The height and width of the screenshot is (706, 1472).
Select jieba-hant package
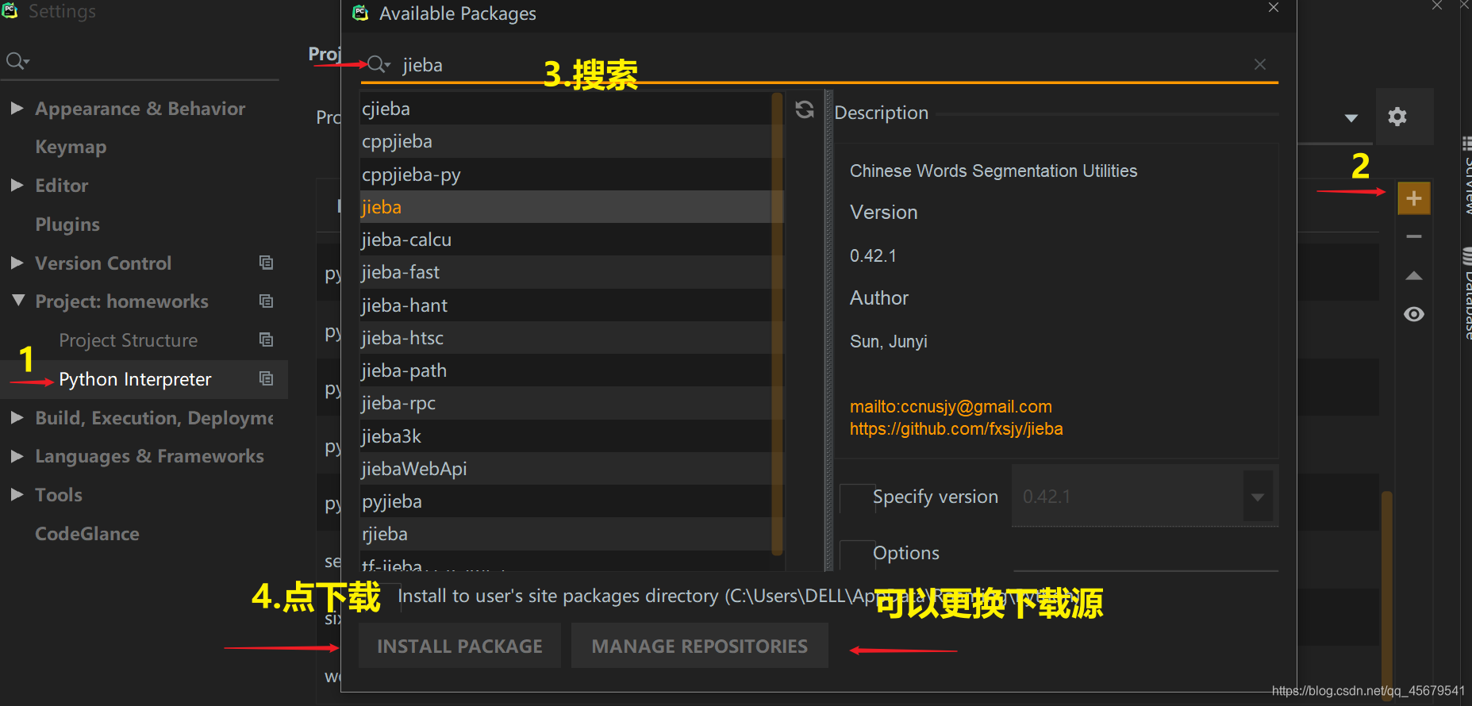click(567, 305)
